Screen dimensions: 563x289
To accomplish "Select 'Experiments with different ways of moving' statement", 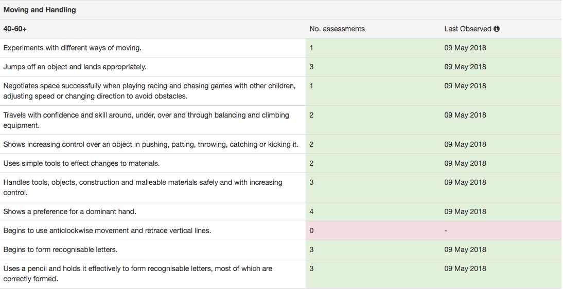I will pos(72,48).
